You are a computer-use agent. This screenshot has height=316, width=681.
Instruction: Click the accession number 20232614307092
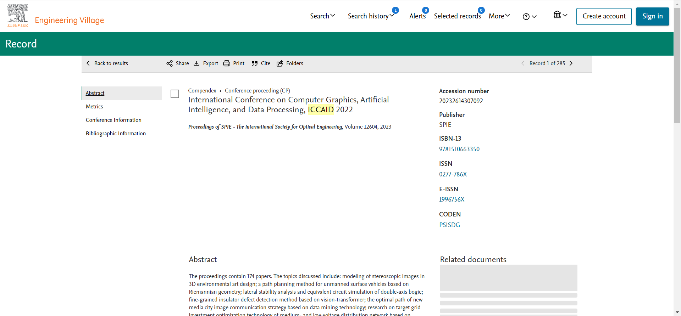tap(461, 101)
